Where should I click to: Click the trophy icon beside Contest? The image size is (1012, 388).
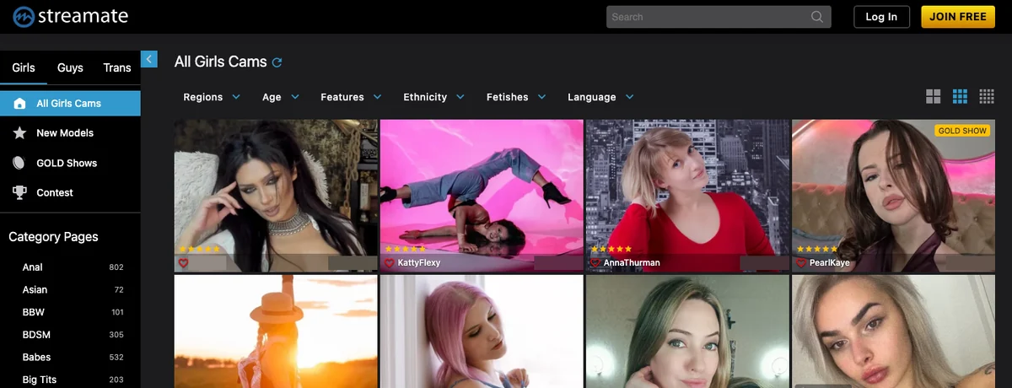coord(19,192)
